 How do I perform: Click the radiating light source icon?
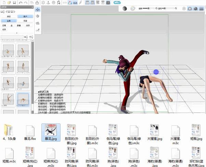(x=43, y=2)
